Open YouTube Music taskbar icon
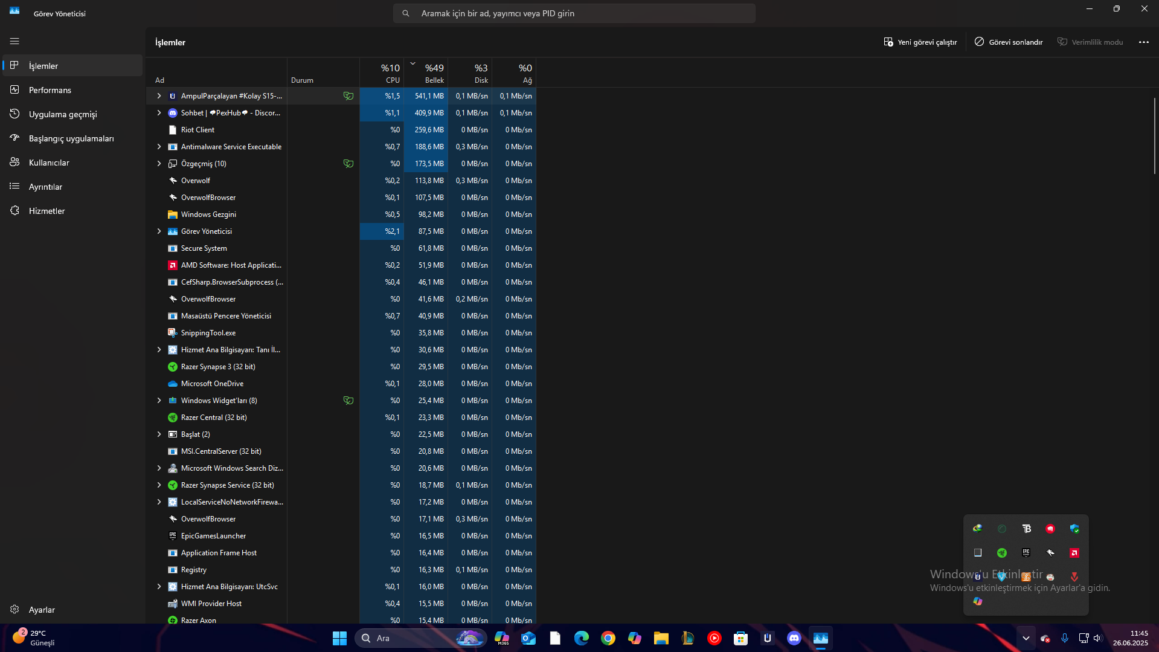 [714, 638]
